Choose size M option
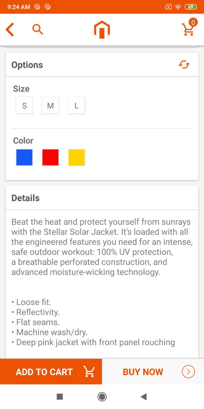Screen dimensions: 204x409 point(50,106)
